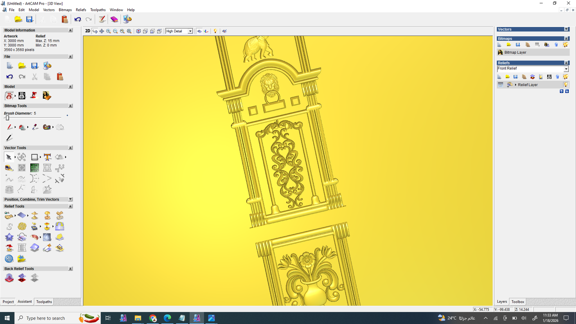This screenshot has width=576, height=324.
Task: Click the Brush Diameter slider handle
Action: click(x=7, y=118)
